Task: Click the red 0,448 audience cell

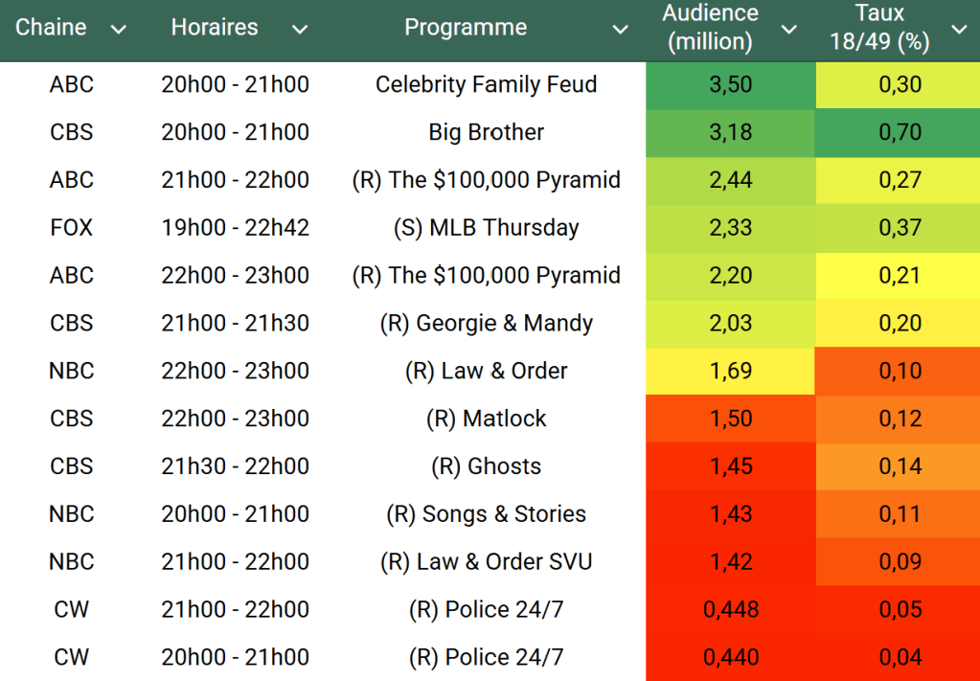Action: (x=730, y=610)
